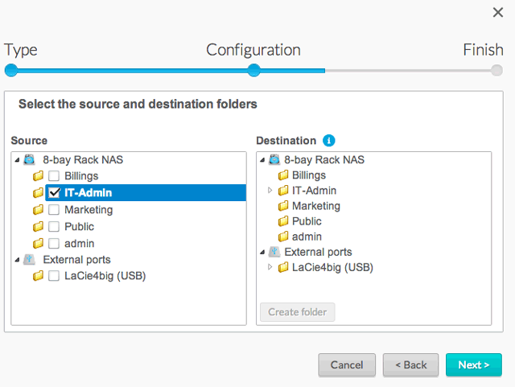Check the Billings checkbox in Source

point(54,176)
